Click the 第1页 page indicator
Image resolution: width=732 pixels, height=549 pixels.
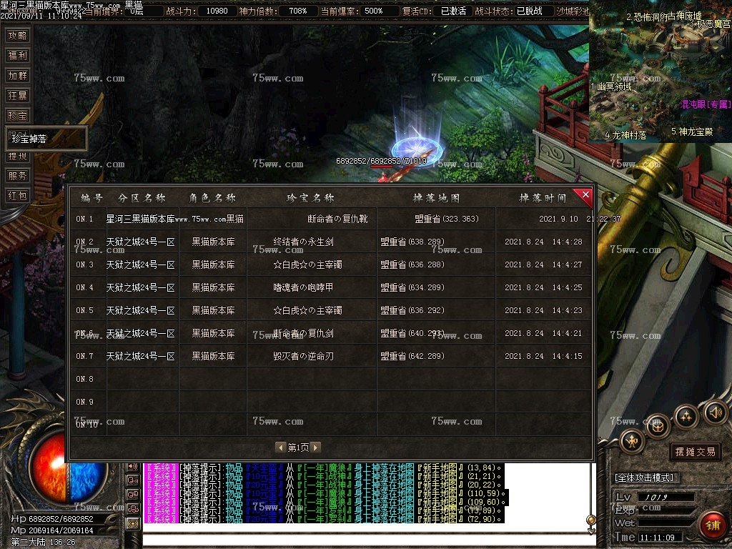coord(298,447)
